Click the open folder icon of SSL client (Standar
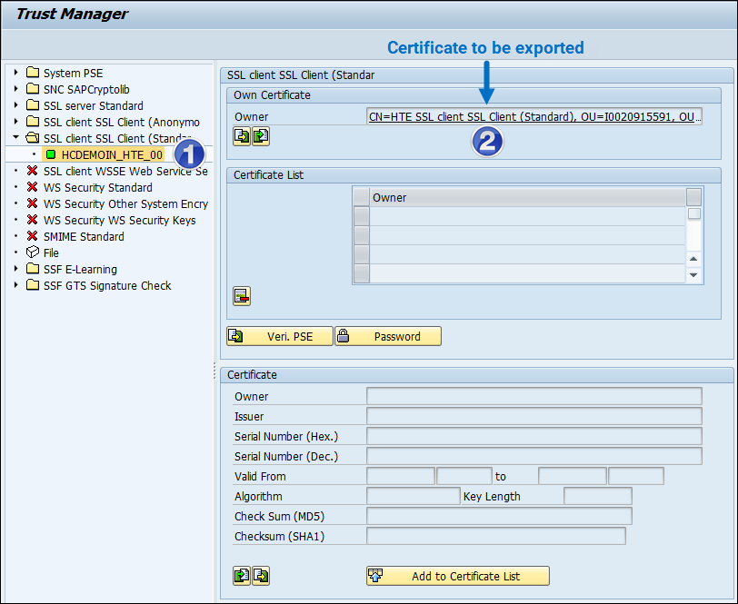738x604 pixels. pyautogui.click(x=33, y=138)
